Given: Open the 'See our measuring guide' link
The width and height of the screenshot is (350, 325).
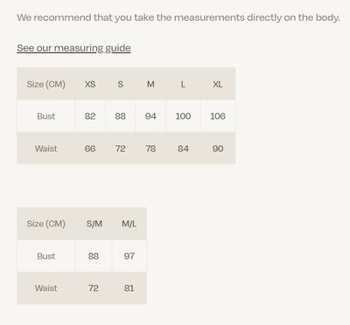Looking at the screenshot, I should [73, 48].
